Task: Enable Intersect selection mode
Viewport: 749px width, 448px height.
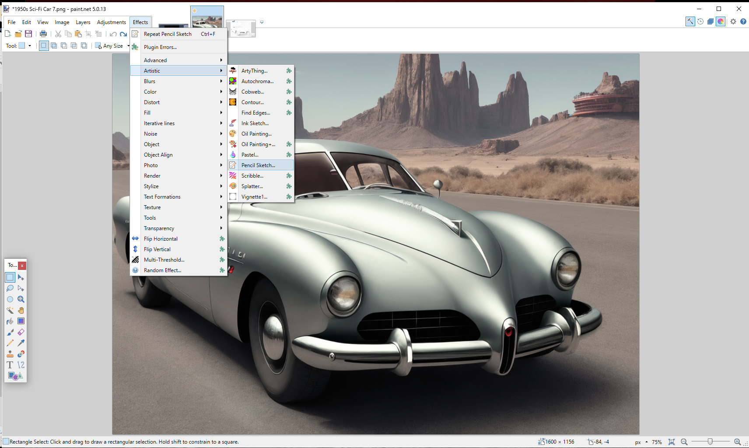Action: pyautogui.click(x=74, y=45)
